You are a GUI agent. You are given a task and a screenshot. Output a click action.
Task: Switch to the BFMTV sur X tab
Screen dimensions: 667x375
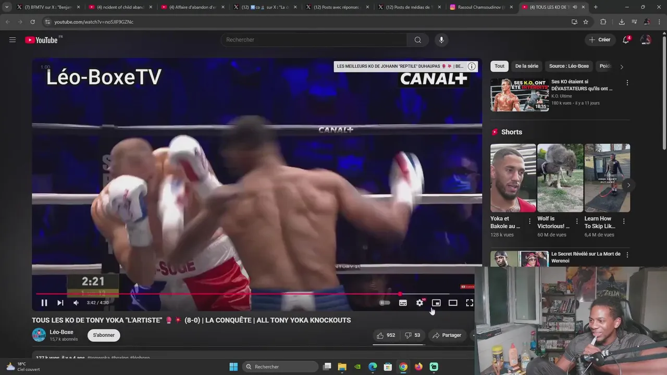(x=48, y=7)
